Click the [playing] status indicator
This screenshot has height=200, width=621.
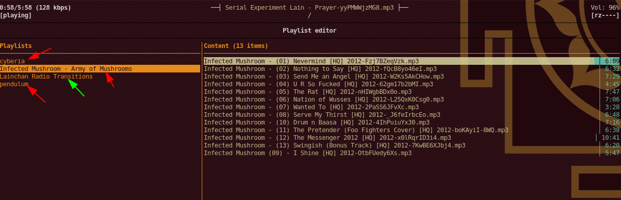coord(16,15)
